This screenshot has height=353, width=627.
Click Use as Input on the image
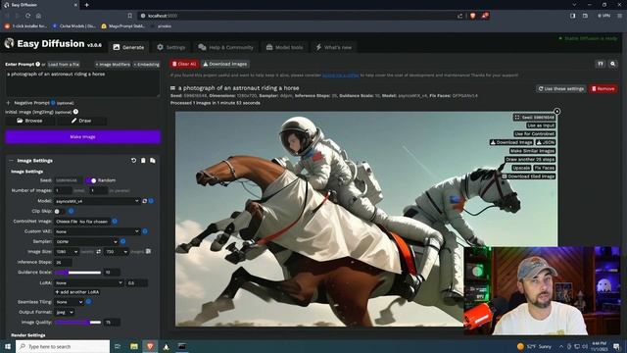(x=541, y=126)
